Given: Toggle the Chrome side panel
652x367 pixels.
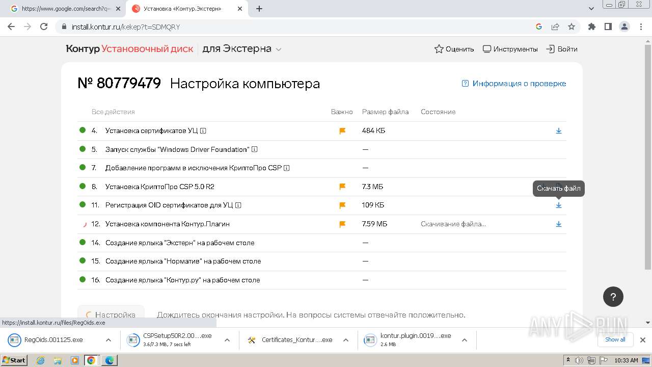Looking at the screenshot, I should click(x=608, y=27).
